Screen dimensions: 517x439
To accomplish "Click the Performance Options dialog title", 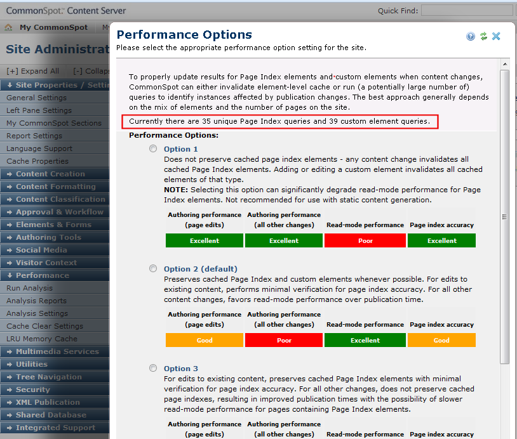I will point(184,35).
